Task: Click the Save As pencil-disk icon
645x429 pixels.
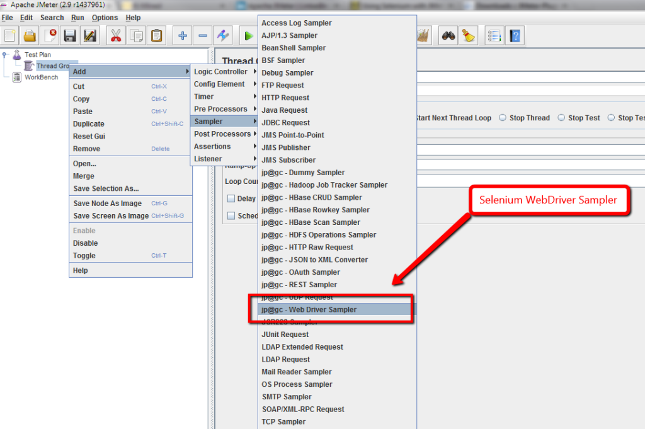Action: [89, 36]
